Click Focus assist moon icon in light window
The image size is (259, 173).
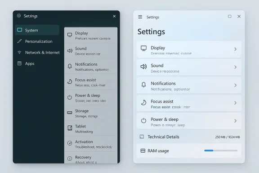(143, 103)
